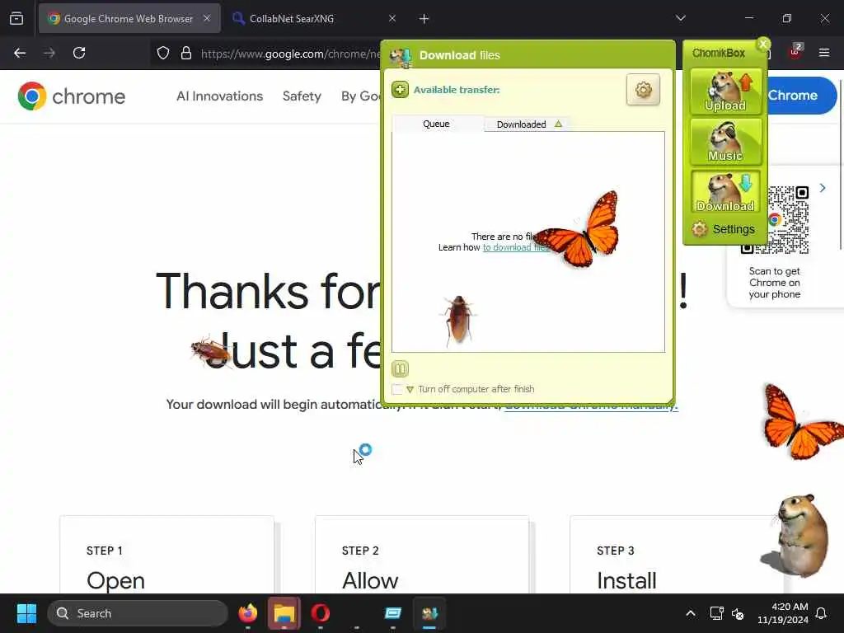
Task: Open Safety menu item
Action: [x=302, y=96]
